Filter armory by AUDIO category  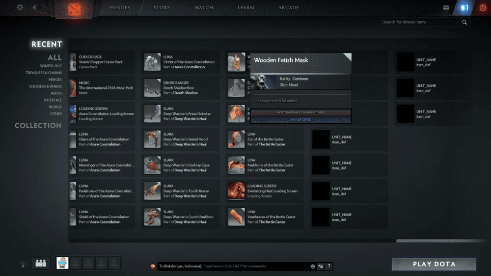pyautogui.click(x=56, y=93)
